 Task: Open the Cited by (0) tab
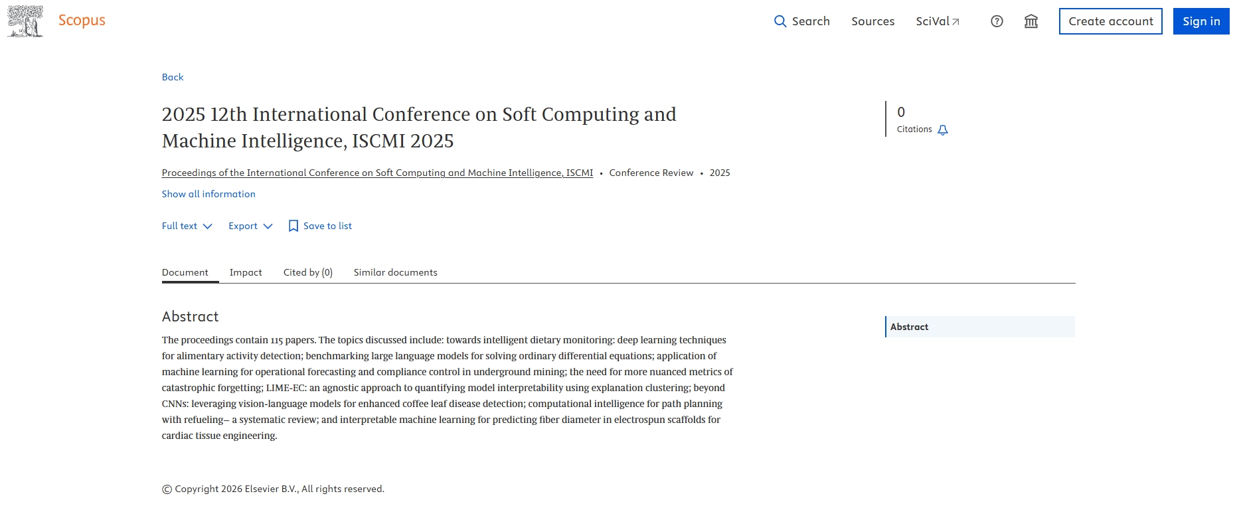tap(307, 272)
